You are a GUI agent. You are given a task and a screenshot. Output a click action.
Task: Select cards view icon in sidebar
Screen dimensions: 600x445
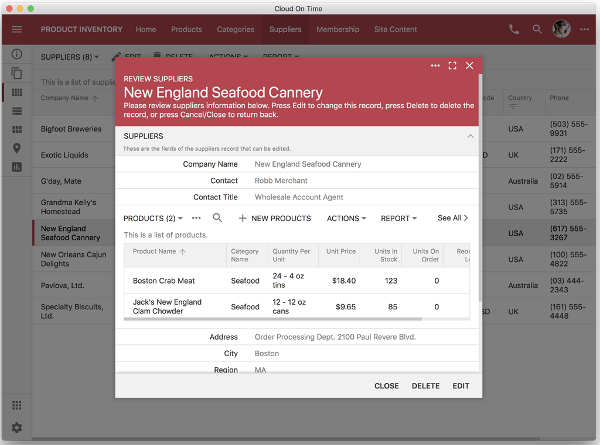[17, 129]
